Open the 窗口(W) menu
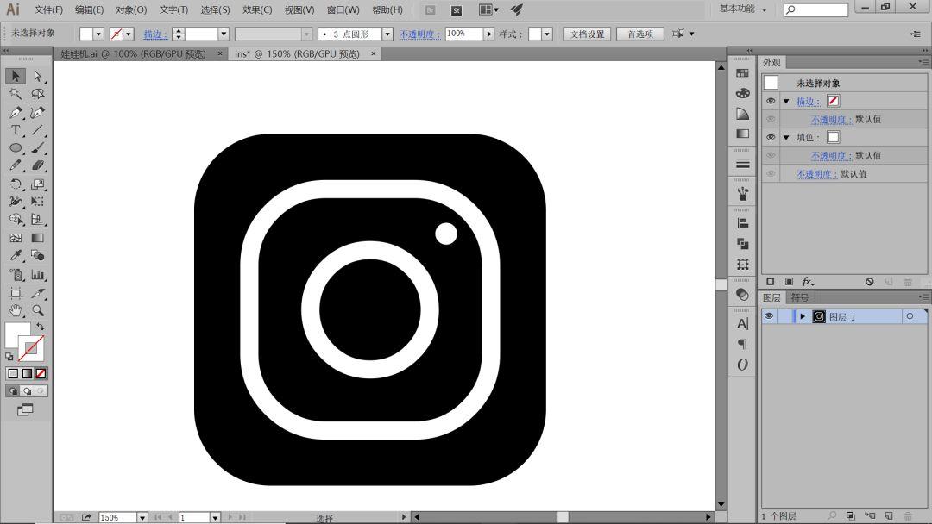Screen dimensions: 932x524 coord(343,10)
